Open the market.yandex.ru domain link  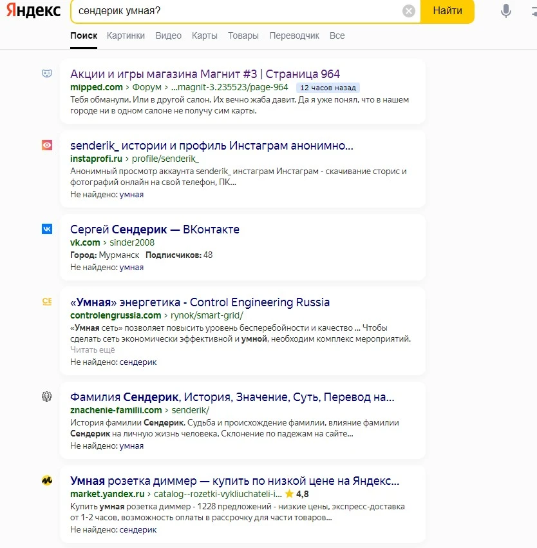[x=107, y=494]
